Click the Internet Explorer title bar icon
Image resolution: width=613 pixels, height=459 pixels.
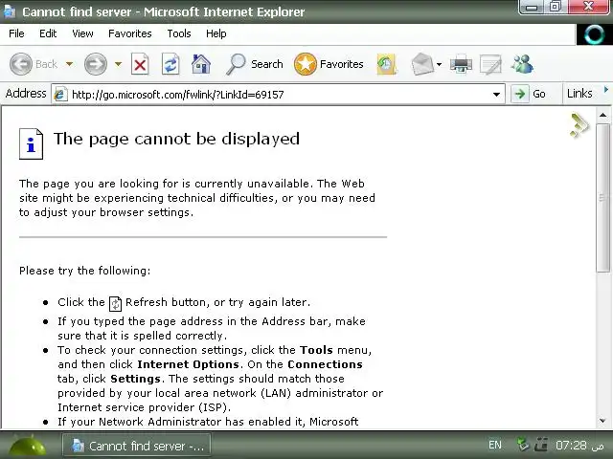(9, 11)
